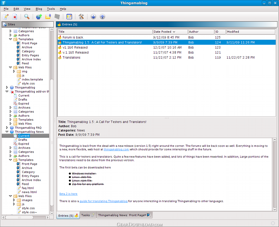Click the blue down arrow icon
Viewport: 279px width, 227px height.
[93, 17]
